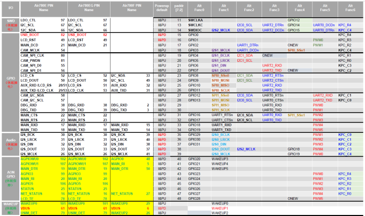Click the SWD group label cell
365x216 pixels.
[11, 25]
